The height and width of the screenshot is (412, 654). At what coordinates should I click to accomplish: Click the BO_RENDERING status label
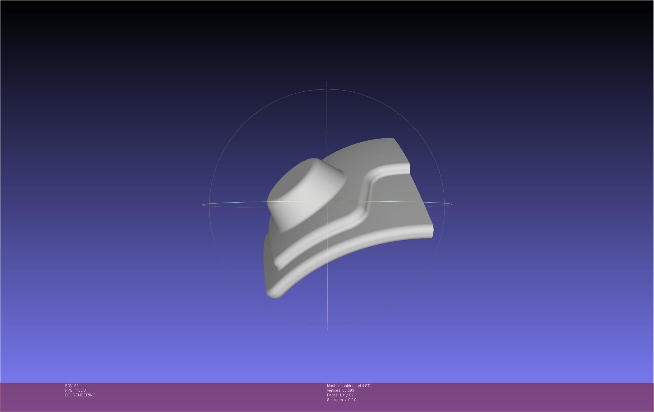pyautogui.click(x=80, y=395)
